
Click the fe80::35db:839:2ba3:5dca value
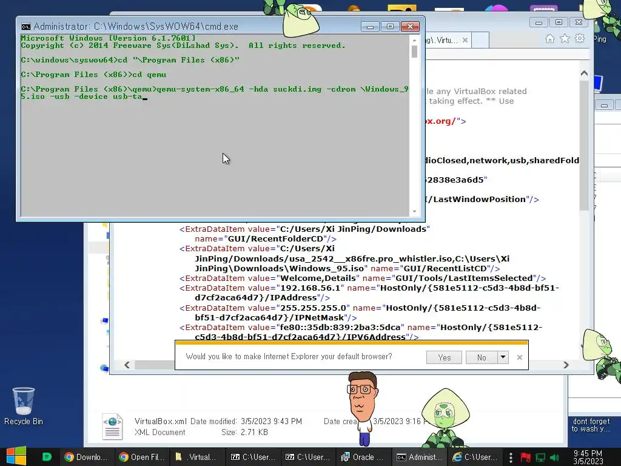(x=340, y=327)
